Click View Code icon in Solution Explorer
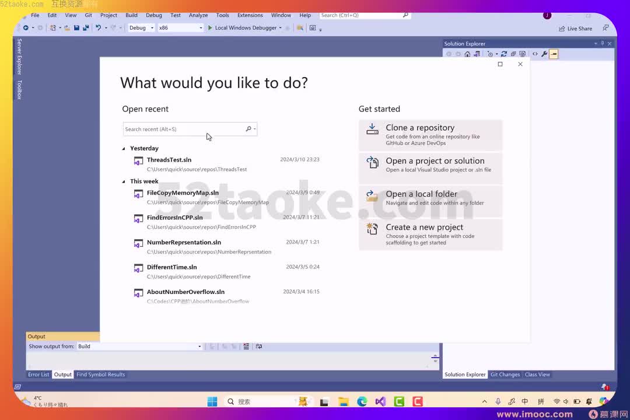Image resolution: width=630 pixels, height=420 pixels. tap(535, 54)
